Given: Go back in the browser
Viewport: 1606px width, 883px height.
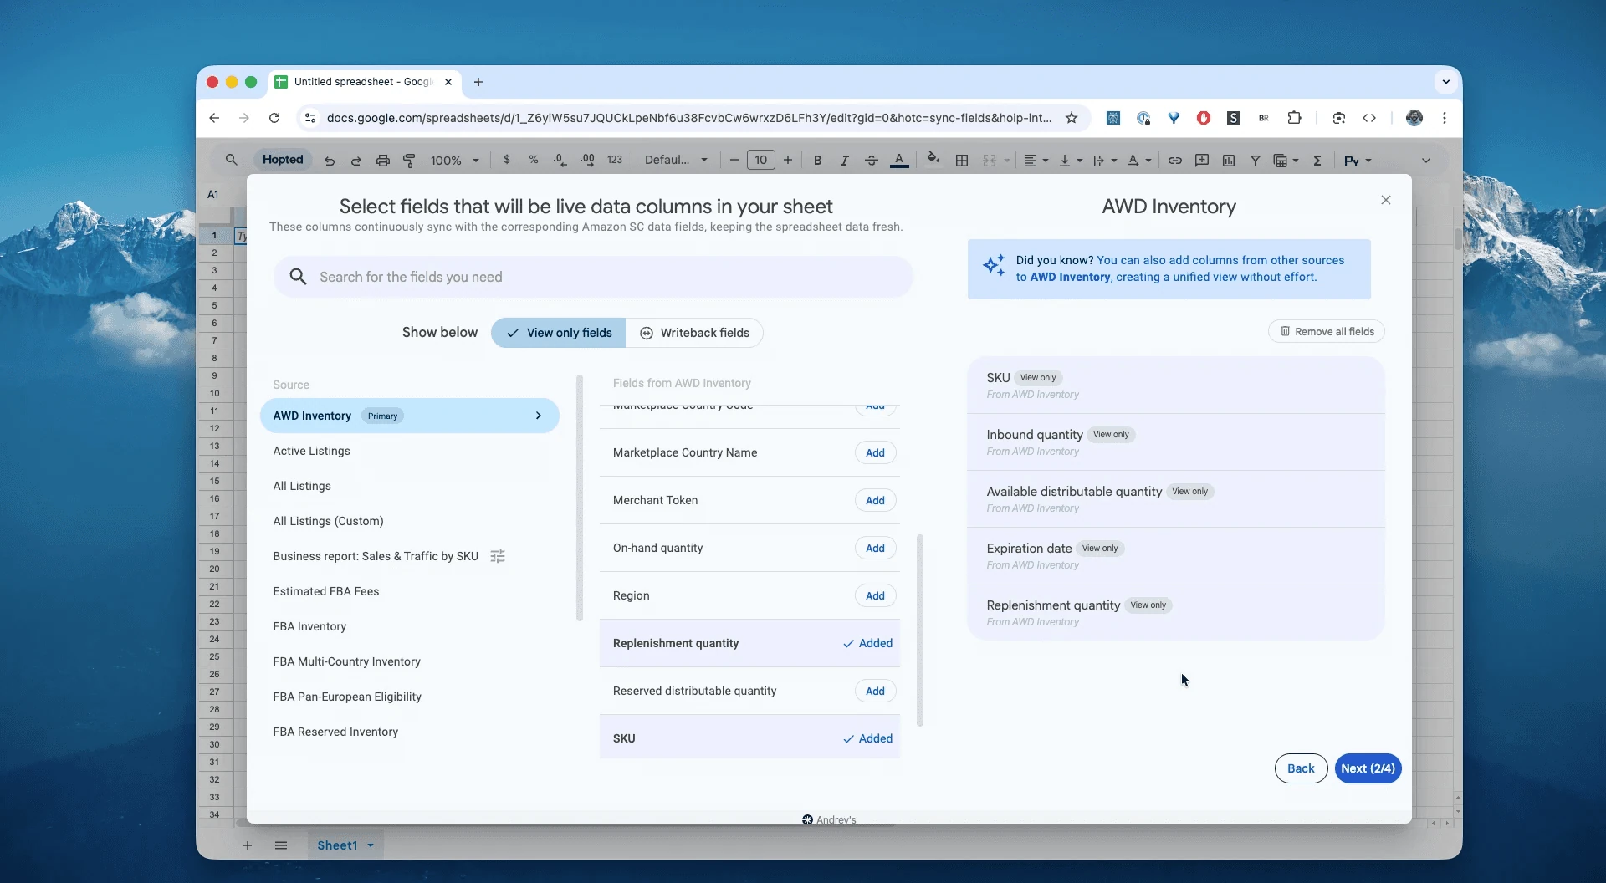Looking at the screenshot, I should pos(214,118).
